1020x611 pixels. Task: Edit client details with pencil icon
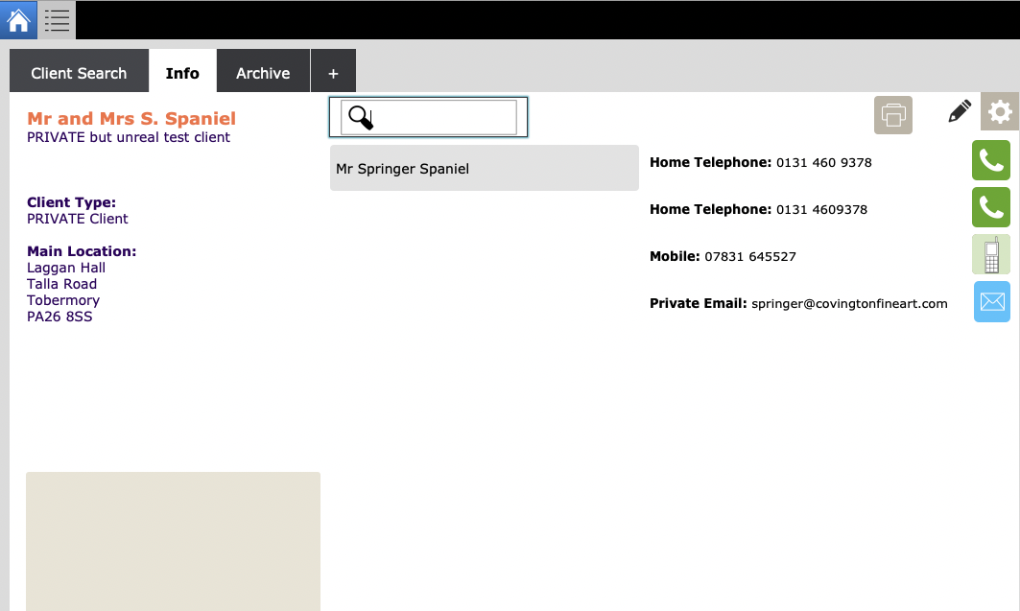coord(959,112)
